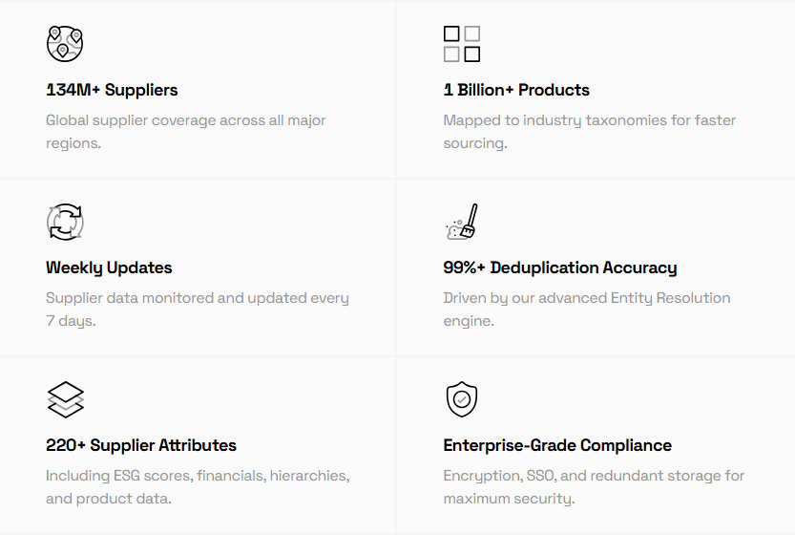Click the text about 7 days monitoring

[x=198, y=310]
